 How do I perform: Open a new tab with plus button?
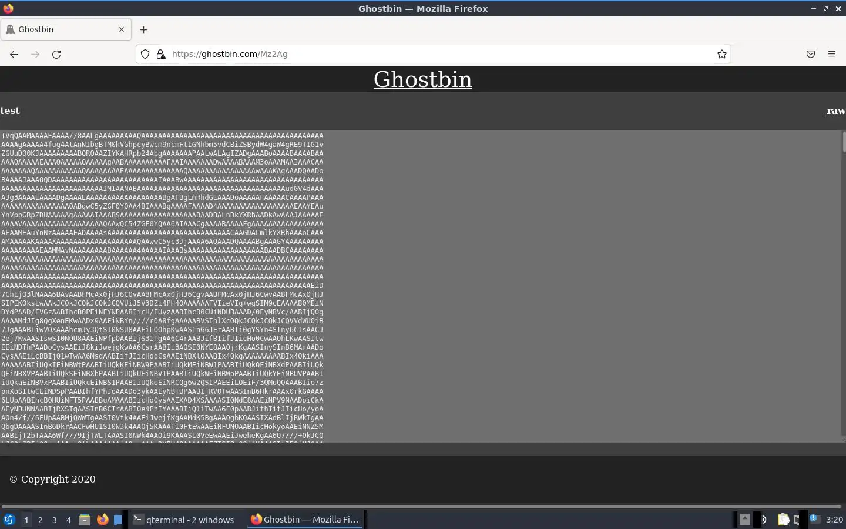tap(144, 29)
